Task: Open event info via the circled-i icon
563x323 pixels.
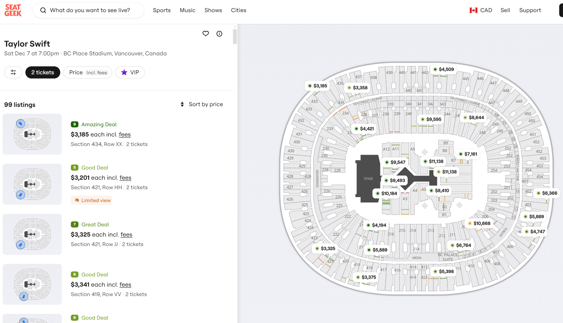Action: [219, 34]
